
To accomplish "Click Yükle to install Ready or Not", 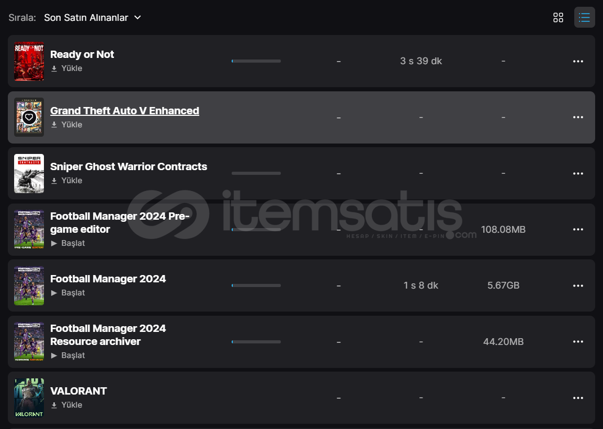I will (67, 68).
